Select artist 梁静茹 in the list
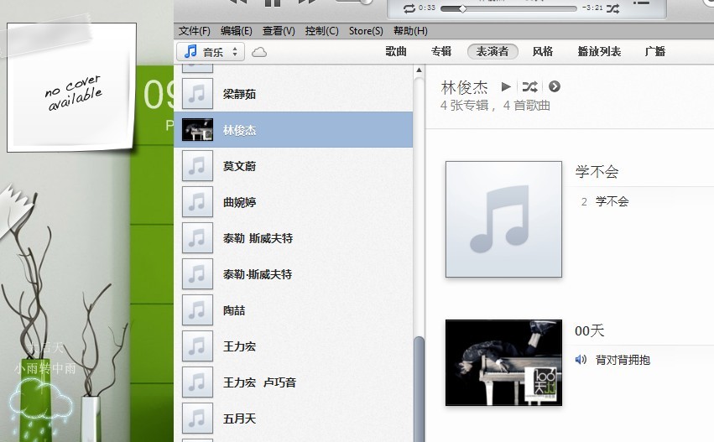714x442 pixels. 294,94
